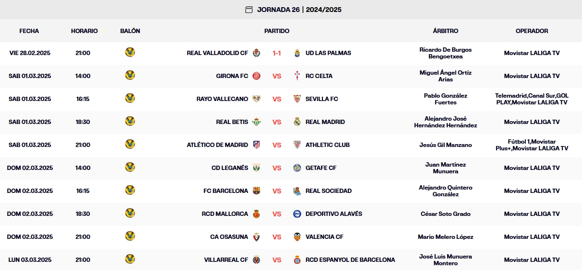
Task: Click the Jornada 26 | 2024/2025 heading
Action: [x=299, y=10]
